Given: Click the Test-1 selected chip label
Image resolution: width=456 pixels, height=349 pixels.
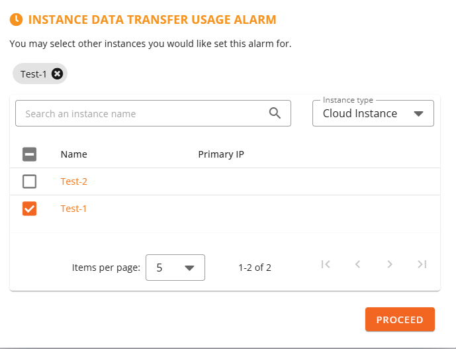Looking at the screenshot, I should click(34, 74).
